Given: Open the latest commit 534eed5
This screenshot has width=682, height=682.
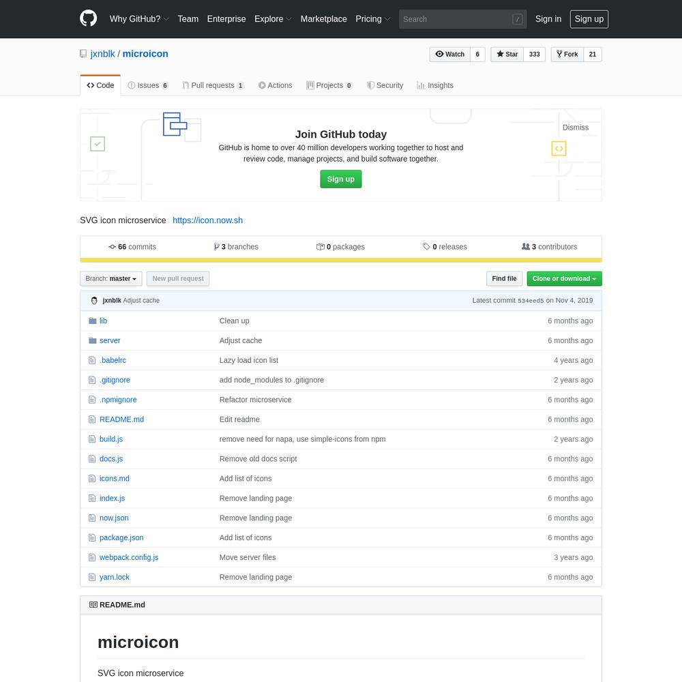Looking at the screenshot, I should [x=530, y=301].
